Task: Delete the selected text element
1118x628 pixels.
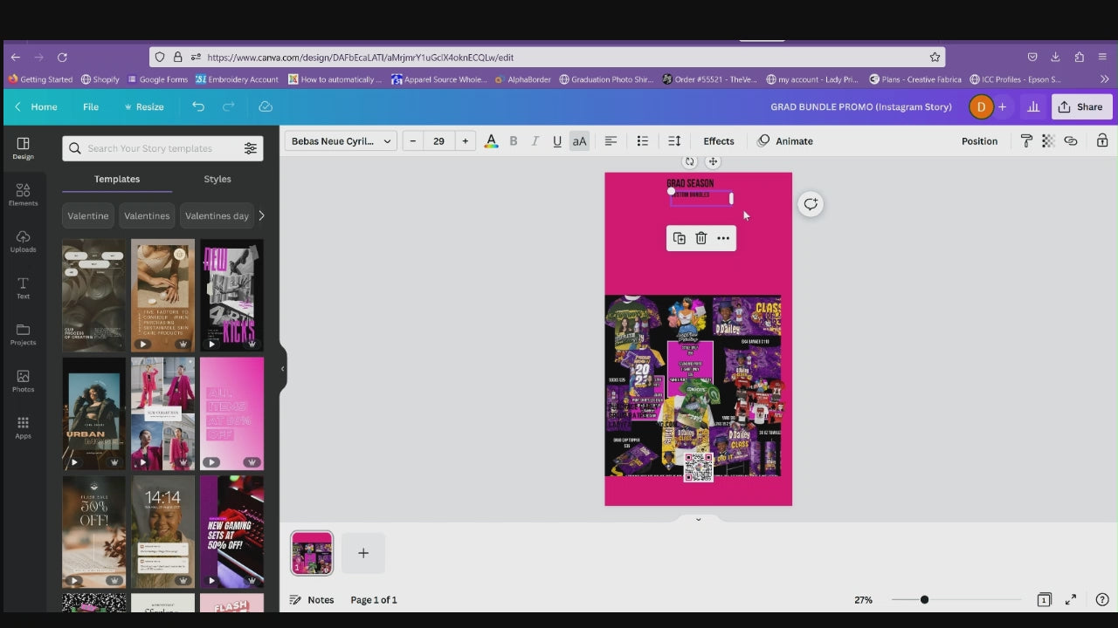Action: pos(700,238)
